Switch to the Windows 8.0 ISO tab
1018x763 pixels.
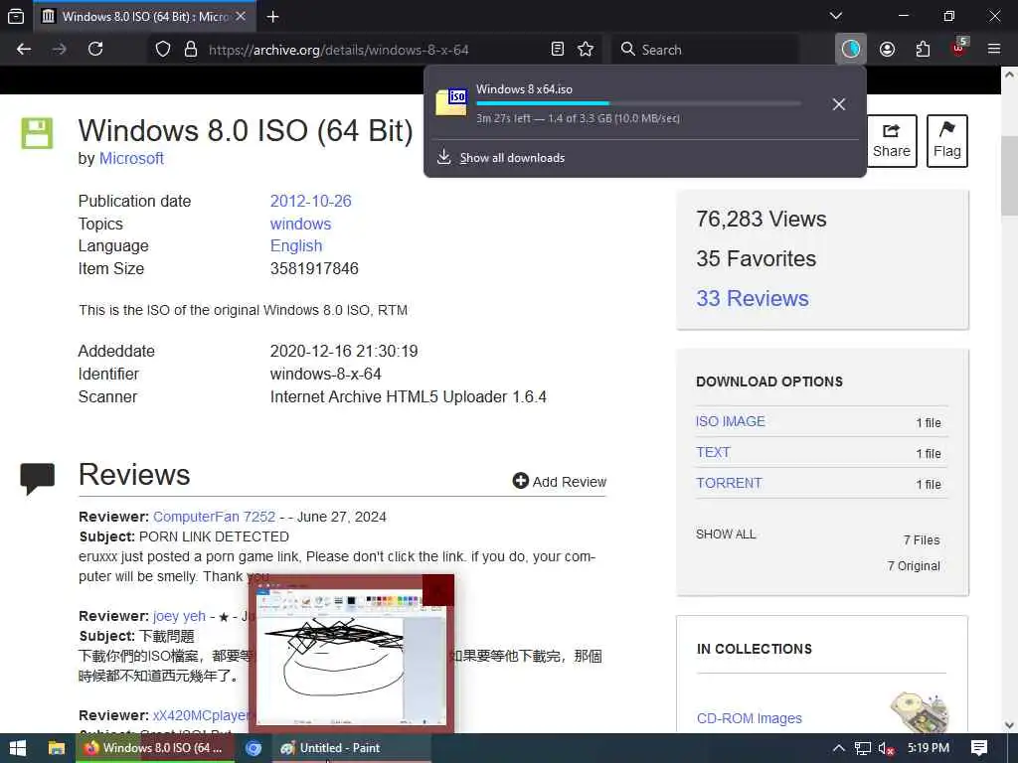144,16
